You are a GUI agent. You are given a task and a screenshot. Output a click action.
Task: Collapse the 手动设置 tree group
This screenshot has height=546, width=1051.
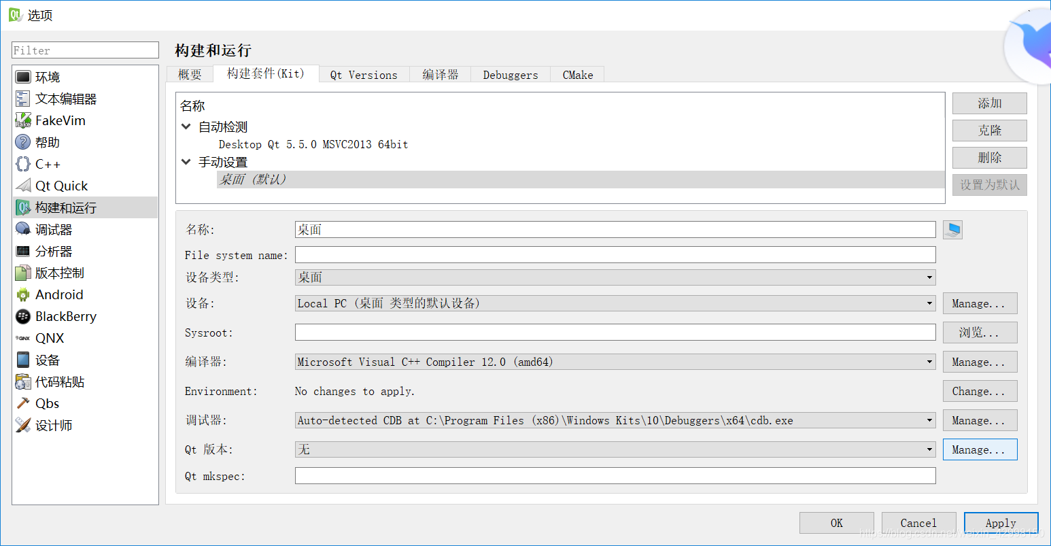coord(186,162)
